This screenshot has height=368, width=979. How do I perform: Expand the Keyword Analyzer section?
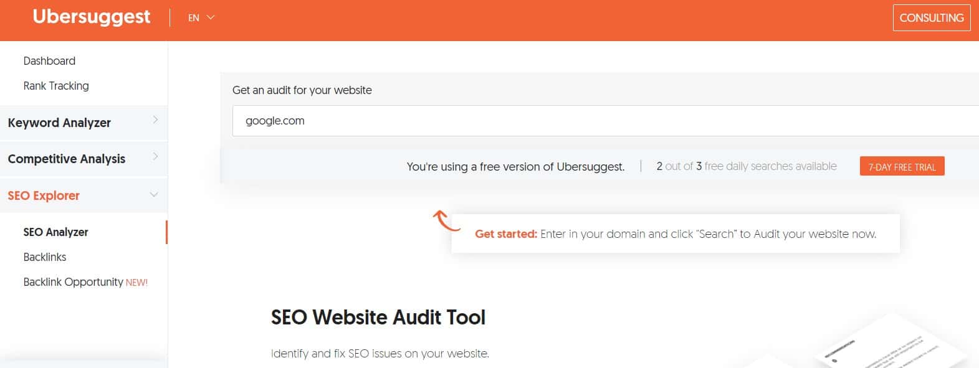[84, 123]
